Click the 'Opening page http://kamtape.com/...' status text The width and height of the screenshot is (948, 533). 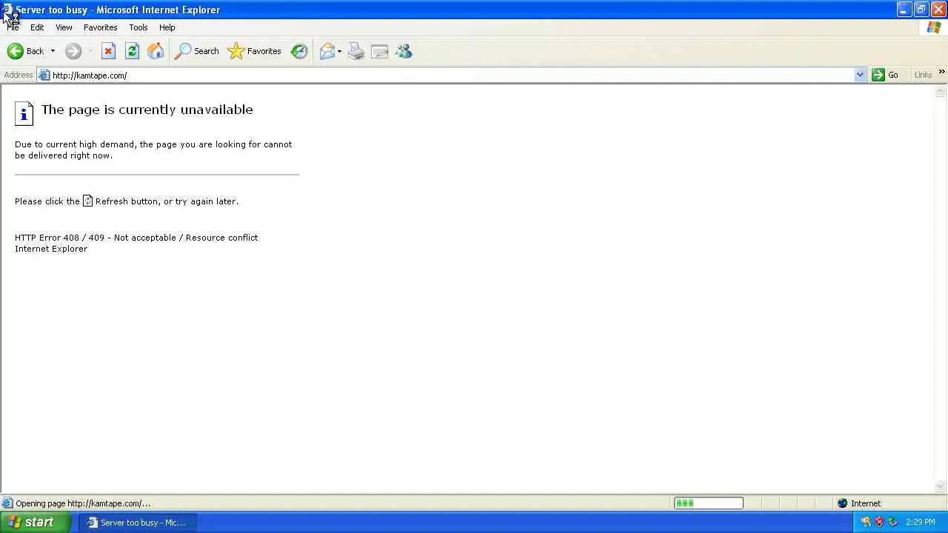tap(83, 503)
